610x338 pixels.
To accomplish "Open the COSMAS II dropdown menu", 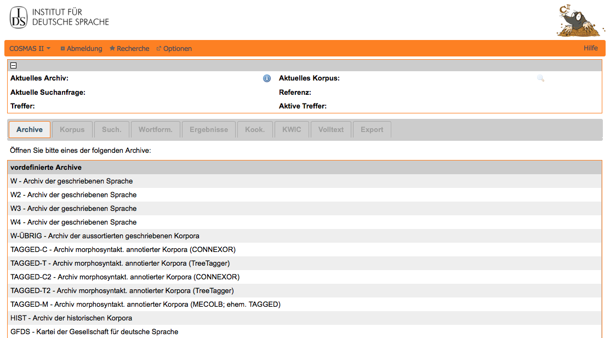I will [30, 49].
